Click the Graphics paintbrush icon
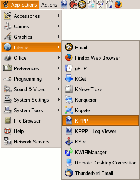The width and height of the screenshot is (140, 180). 8,37
